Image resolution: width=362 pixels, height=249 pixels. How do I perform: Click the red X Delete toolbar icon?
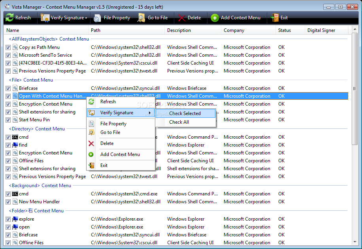(x=182, y=18)
